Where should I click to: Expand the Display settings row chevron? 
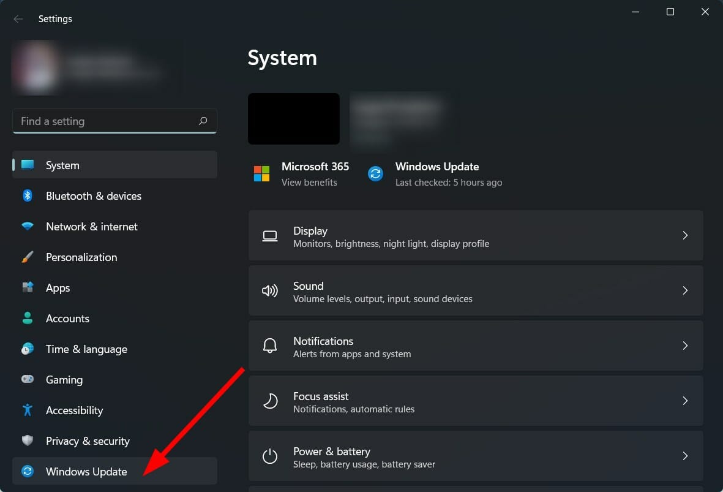point(685,235)
